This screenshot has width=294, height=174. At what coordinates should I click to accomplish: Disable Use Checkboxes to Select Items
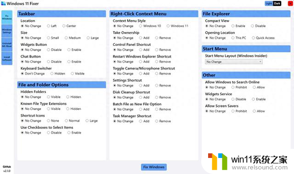pos(54,132)
